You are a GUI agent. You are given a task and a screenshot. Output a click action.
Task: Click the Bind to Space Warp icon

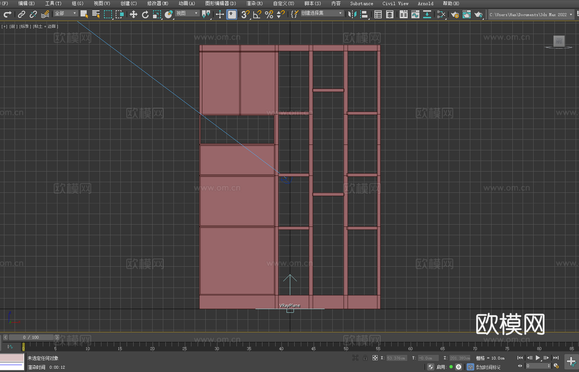tap(45, 14)
